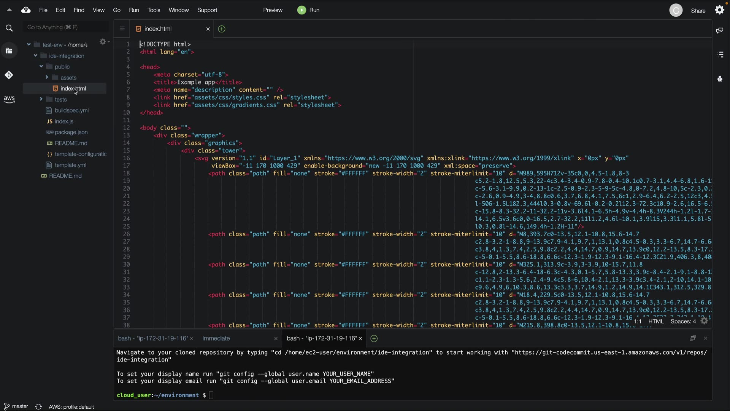Screen dimensions: 730x411
Task: Open the Debugger bug icon on right
Action: (720, 79)
